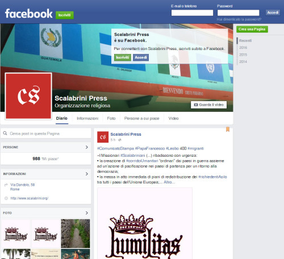The image size is (284, 259).
Task: Click the Crea una Pagina button
Action: pyautogui.click(x=252, y=29)
